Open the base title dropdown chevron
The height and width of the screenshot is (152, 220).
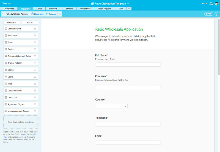click(x=128, y=4)
